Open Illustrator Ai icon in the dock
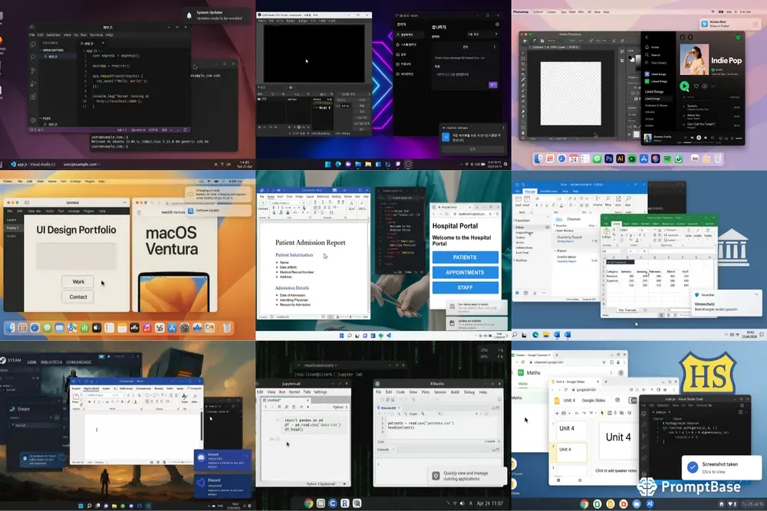 [x=621, y=159]
